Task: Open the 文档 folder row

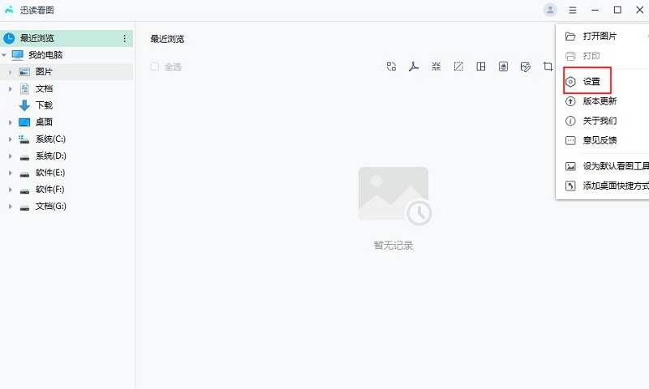Action: coord(67,89)
